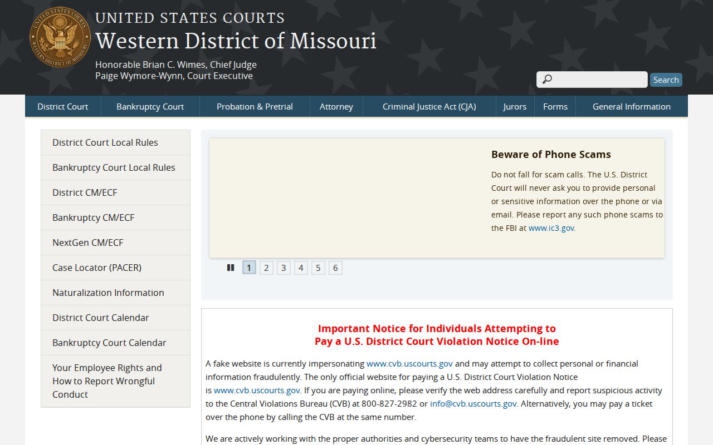Click the Important Notice red heading
The height and width of the screenshot is (445, 713).
437,335
